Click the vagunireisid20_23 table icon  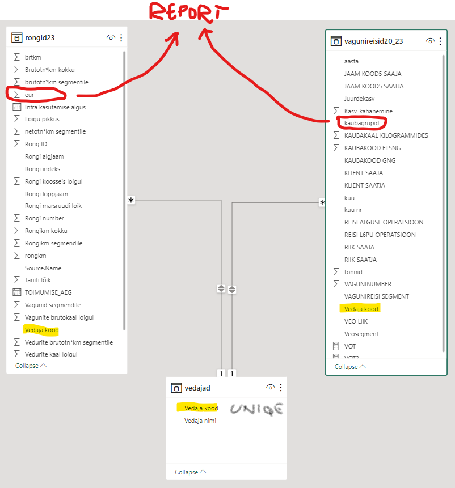pos(336,41)
